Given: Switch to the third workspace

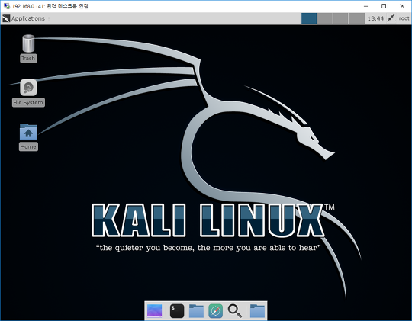Looking at the screenshot, I should (340, 18).
